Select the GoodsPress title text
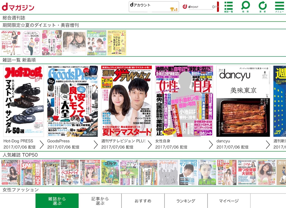The height and width of the screenshot is (208, 286). click(58, 141)
